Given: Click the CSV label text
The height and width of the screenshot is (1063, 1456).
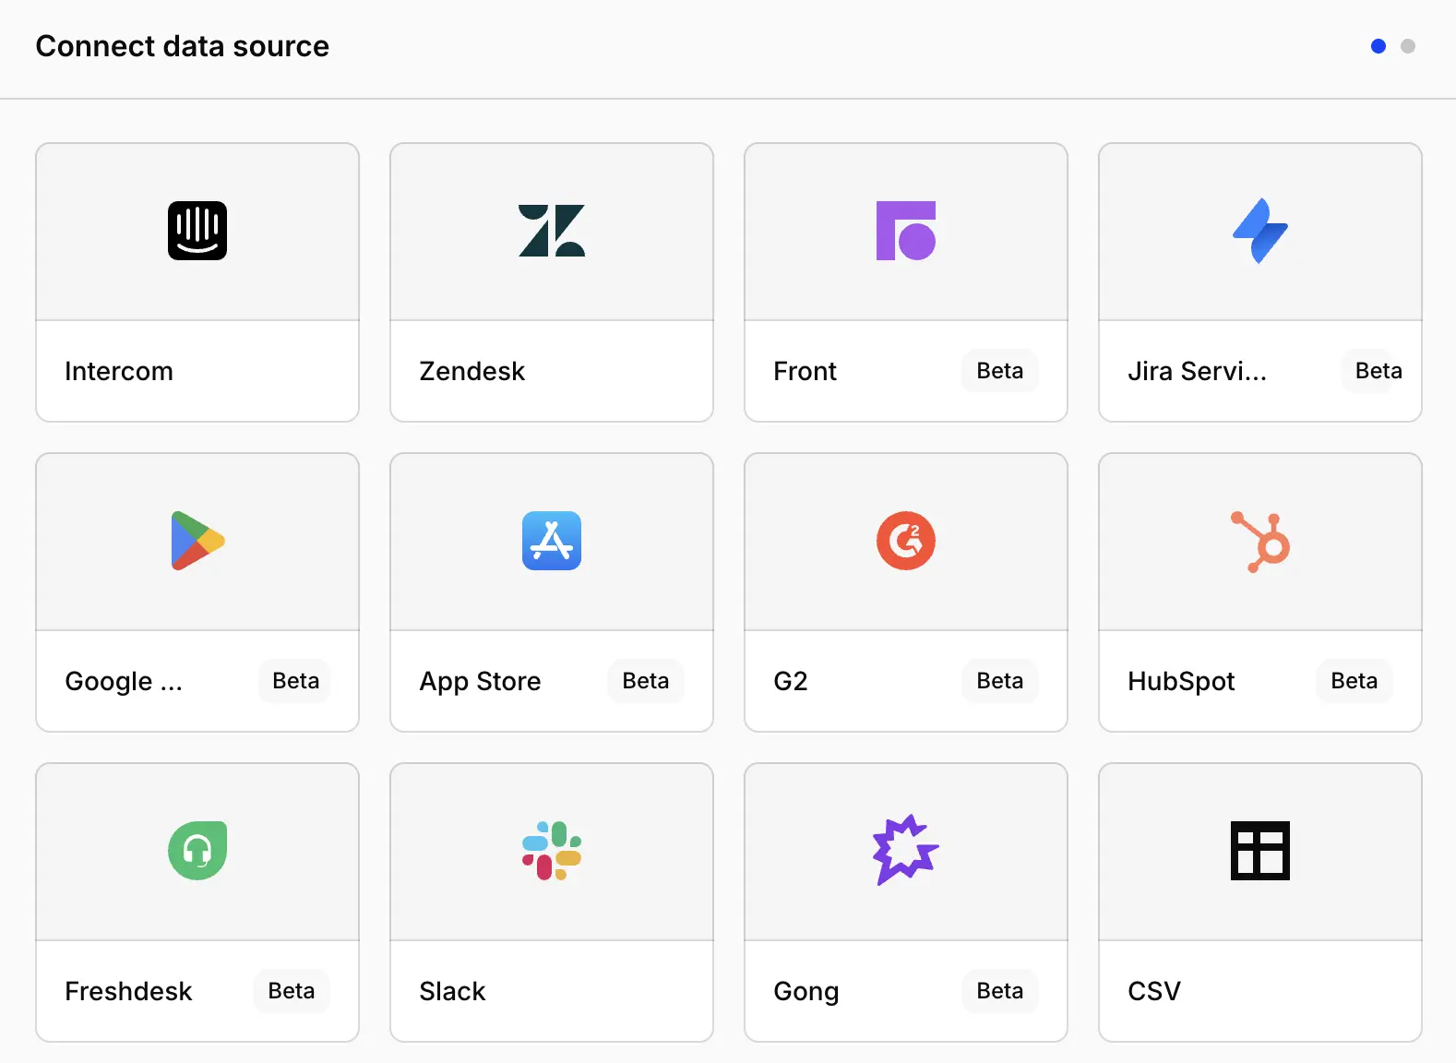Looking at the screenshot, I should 1154,991.
